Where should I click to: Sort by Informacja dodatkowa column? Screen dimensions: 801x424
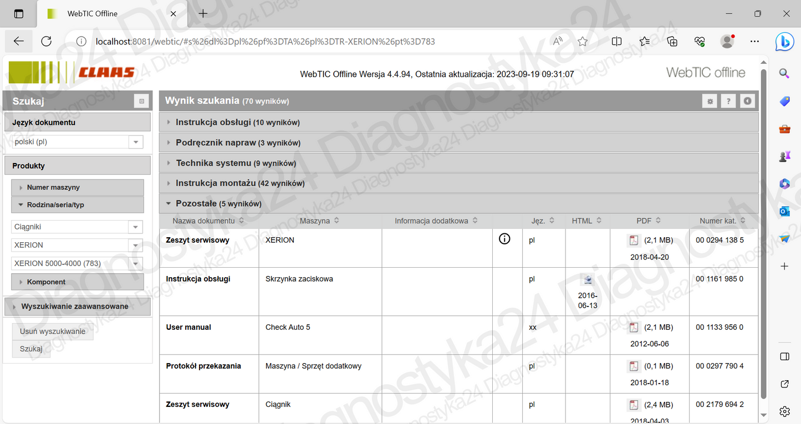(436, 221)
